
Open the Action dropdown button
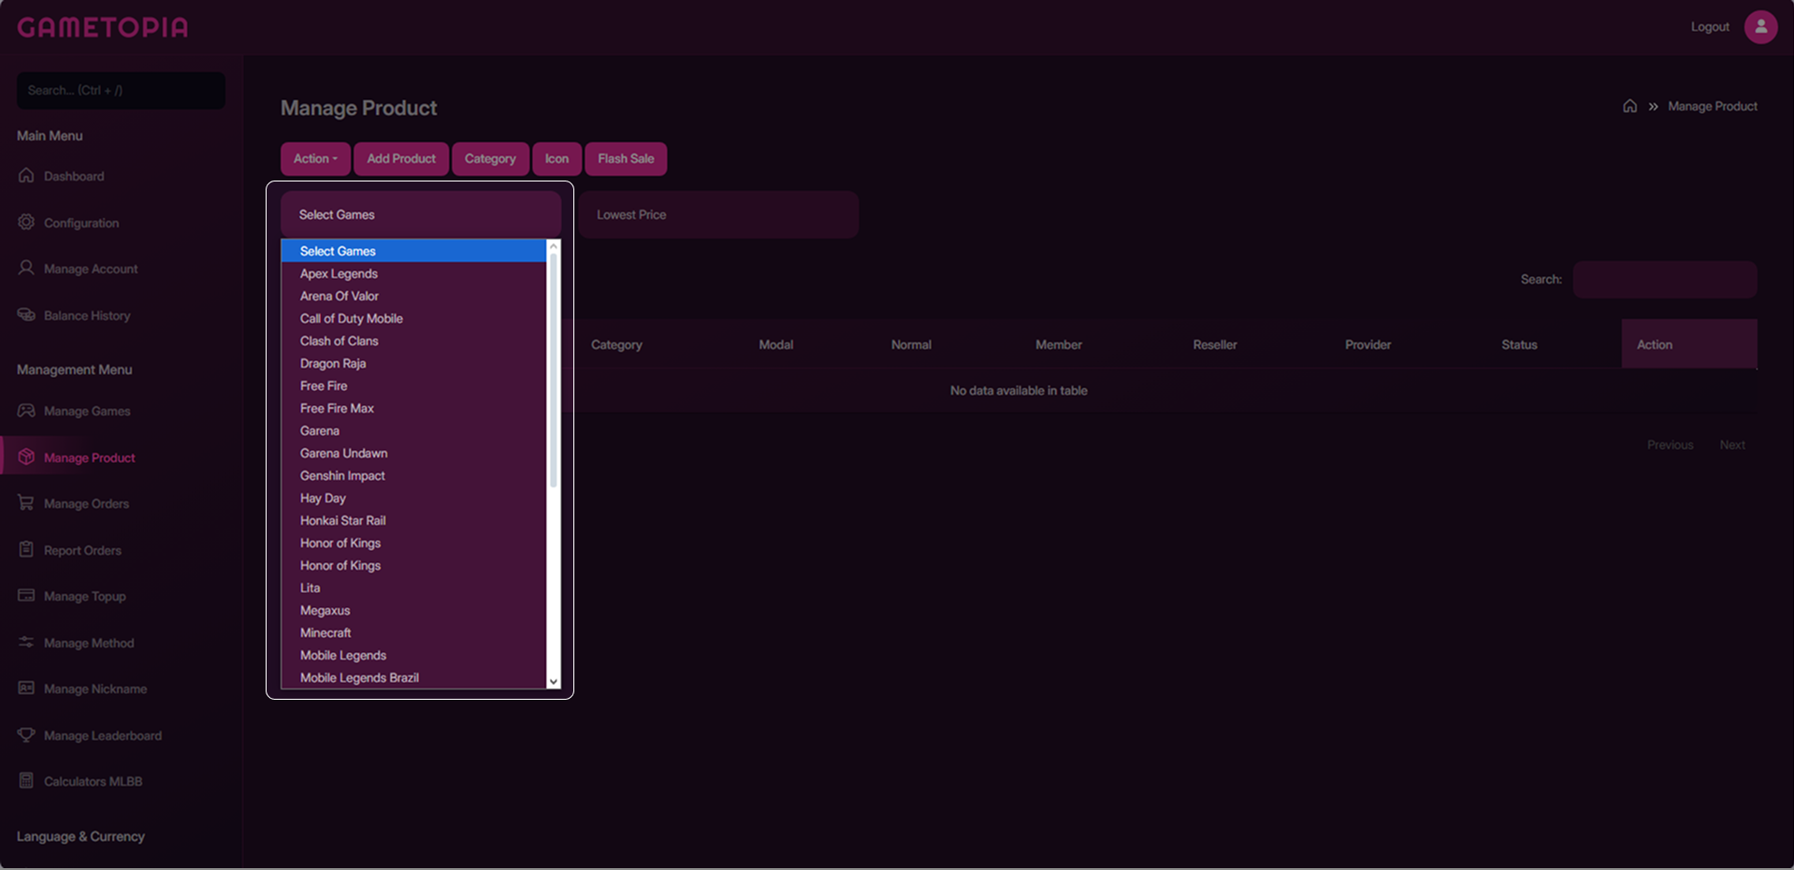315,159
